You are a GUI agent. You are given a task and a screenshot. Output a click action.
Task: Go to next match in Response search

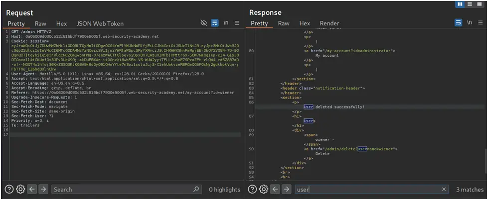[x=287, y=189]
